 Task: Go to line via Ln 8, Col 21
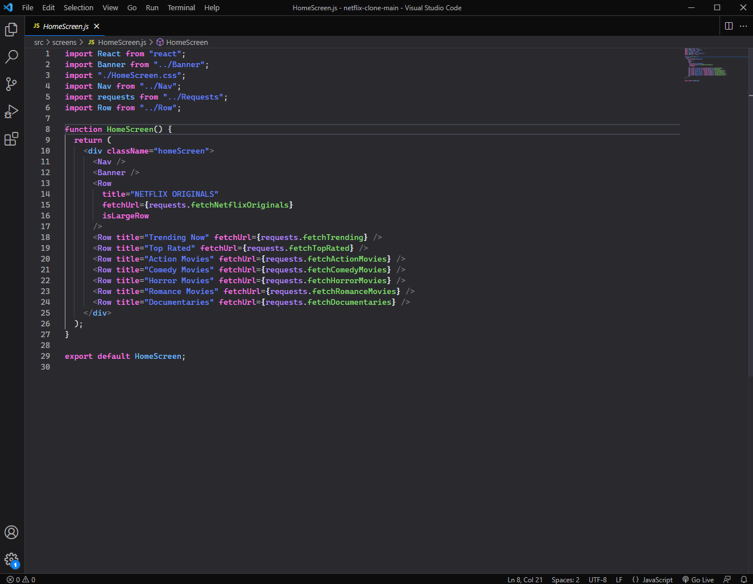(525, 579)
